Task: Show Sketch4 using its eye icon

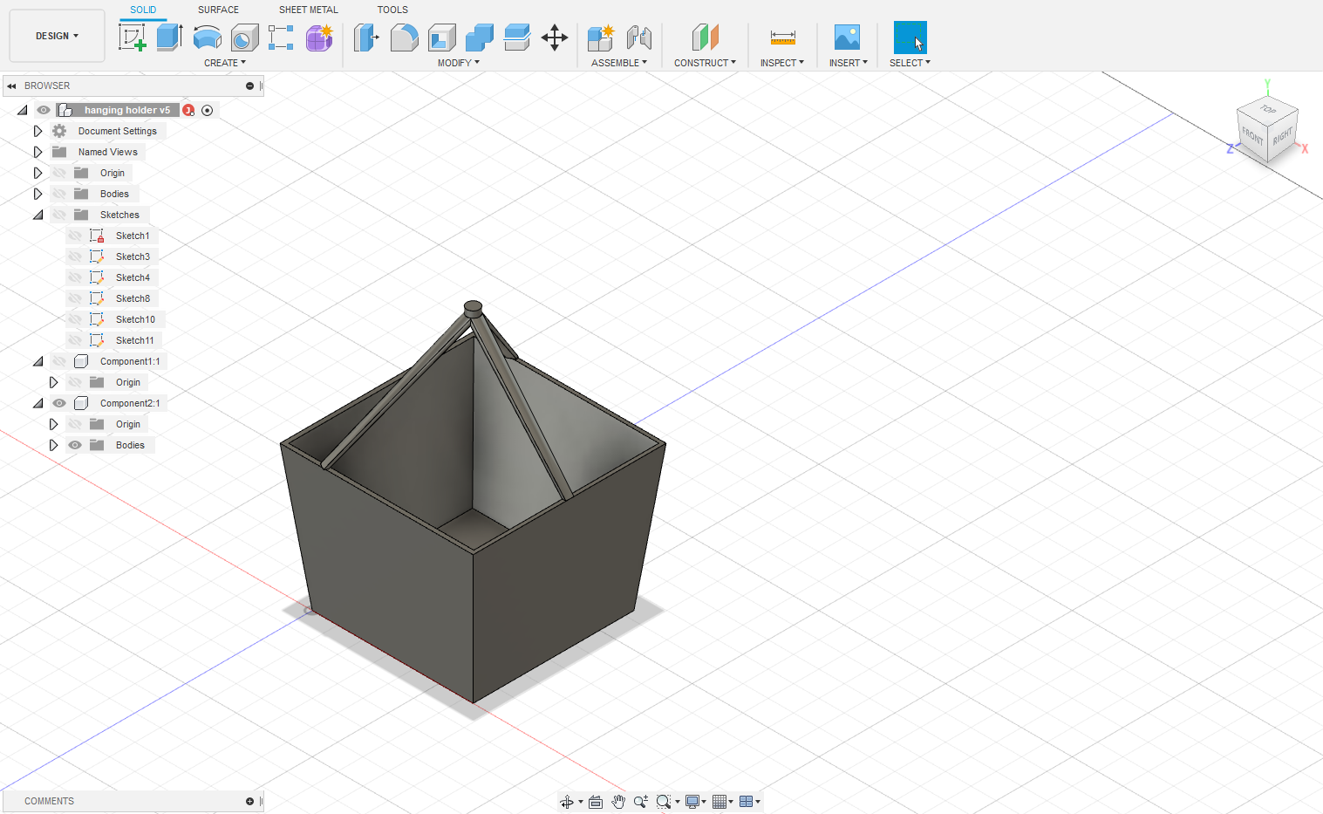Action: click(x=75, y=277)
